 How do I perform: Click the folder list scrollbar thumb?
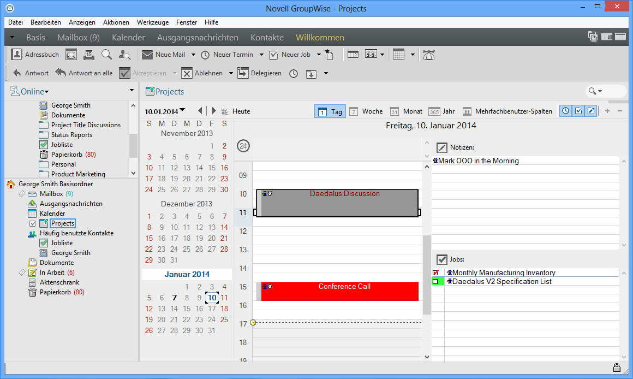(x=133, y=145)
